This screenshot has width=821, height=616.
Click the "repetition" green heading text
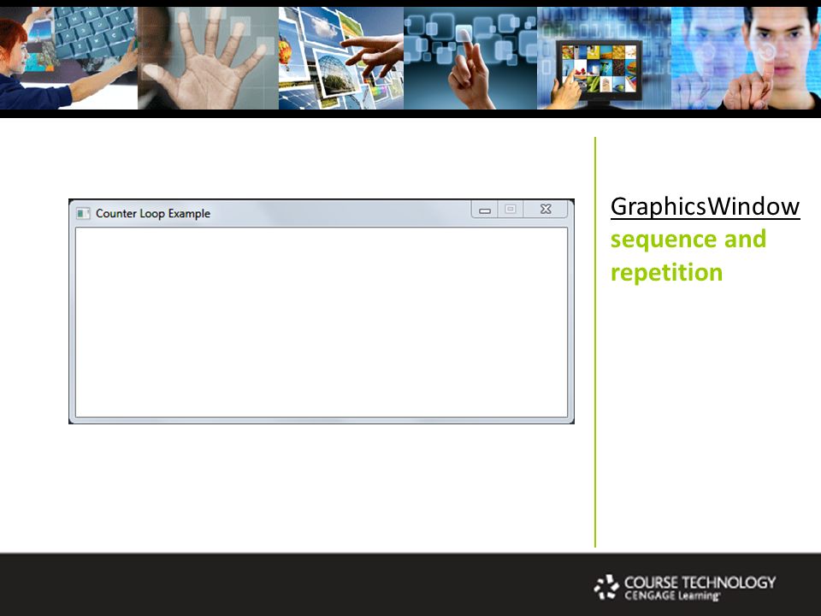pos(666,272)
